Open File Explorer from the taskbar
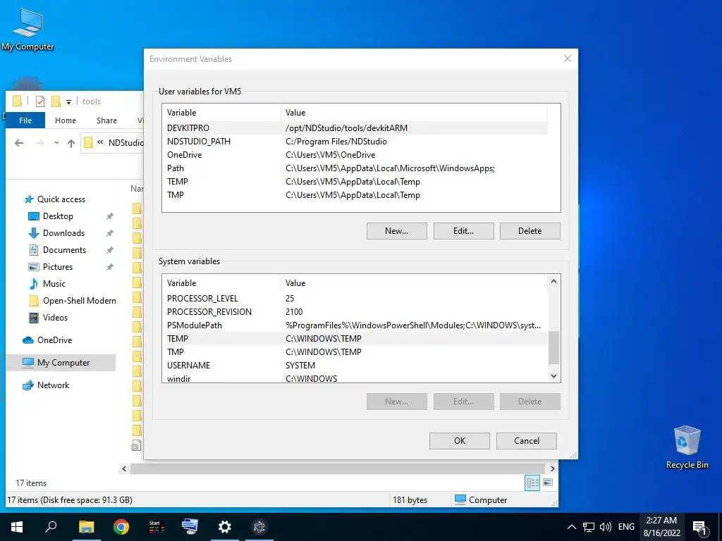This screenshot has height=541, width=722. tap(86, 527)
